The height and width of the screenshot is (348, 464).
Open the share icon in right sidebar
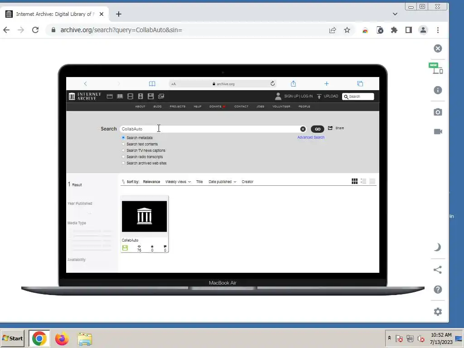pyautogui.click(x=437, y=270)
